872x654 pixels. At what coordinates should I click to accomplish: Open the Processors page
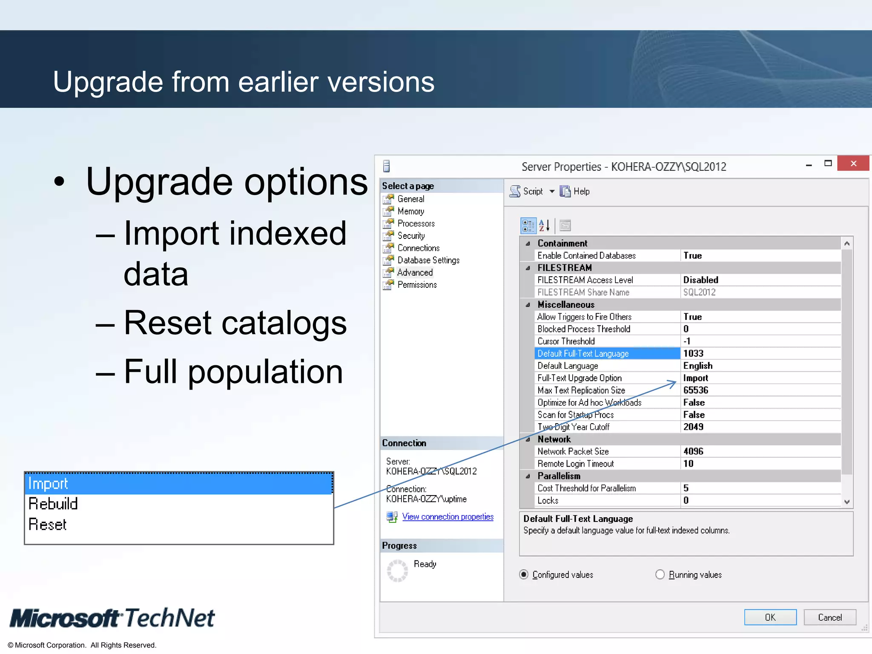(x=416, y=224)
